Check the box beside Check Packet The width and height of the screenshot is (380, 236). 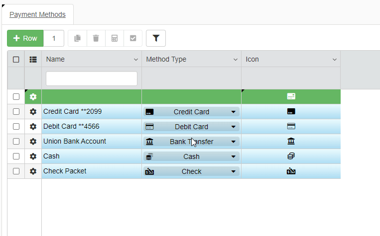(16, 171)
